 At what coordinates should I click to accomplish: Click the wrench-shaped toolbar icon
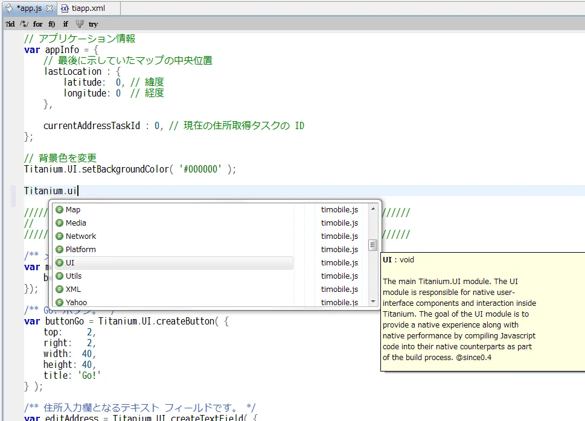click(80, 24)
